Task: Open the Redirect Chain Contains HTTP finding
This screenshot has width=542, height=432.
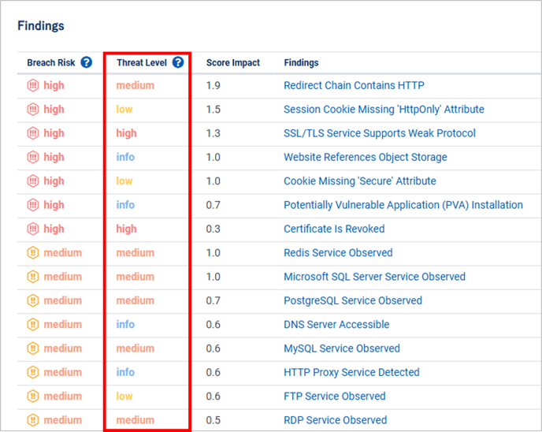Action: [x=354, y=85]
